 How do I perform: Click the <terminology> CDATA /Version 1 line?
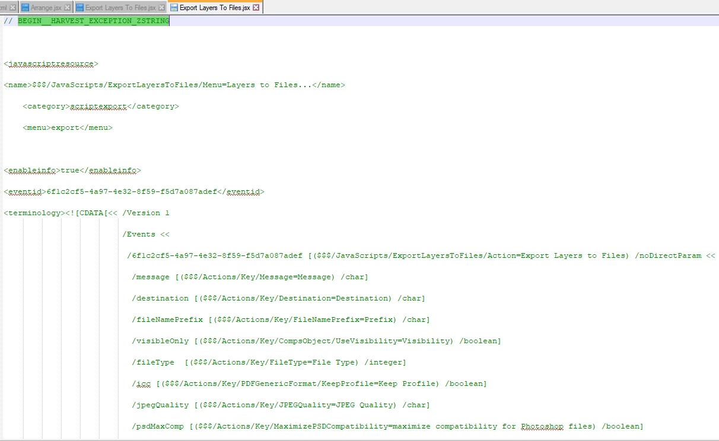(x=87, y=213)
